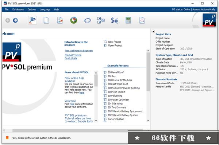This screenshot has height=145, width=219.
Task: Click the Introduction to the program heading
Action: (76, 43)
